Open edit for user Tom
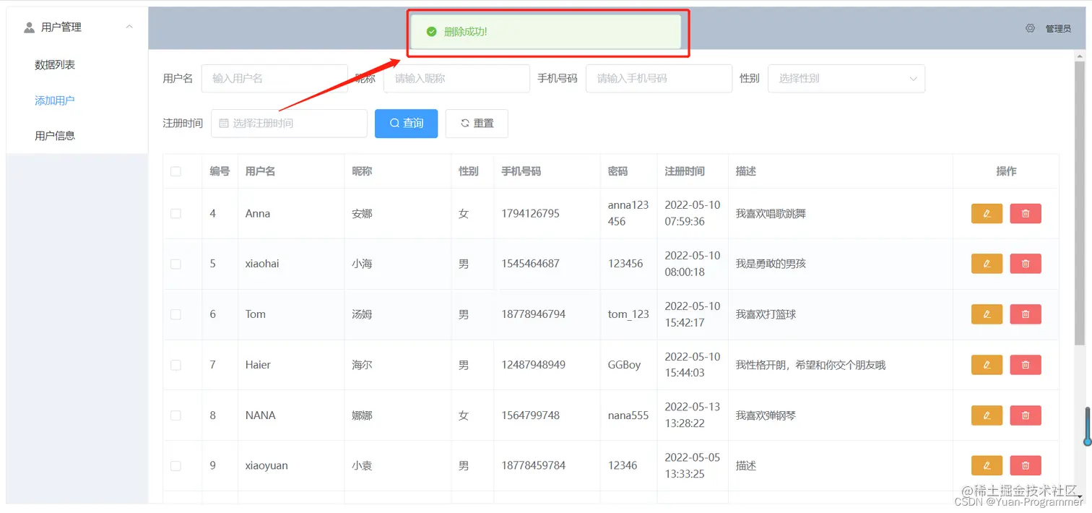Viewport: 1092px width, 513px height. (987, 314)
